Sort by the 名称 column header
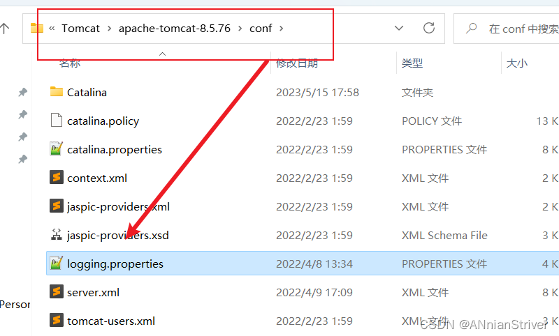This screenshot has height=336, width=559. click(70, 63)
